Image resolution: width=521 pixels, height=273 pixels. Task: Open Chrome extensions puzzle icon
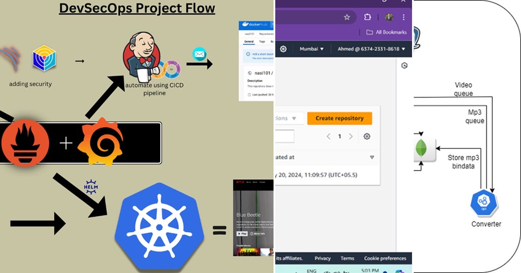pos(367,17)
